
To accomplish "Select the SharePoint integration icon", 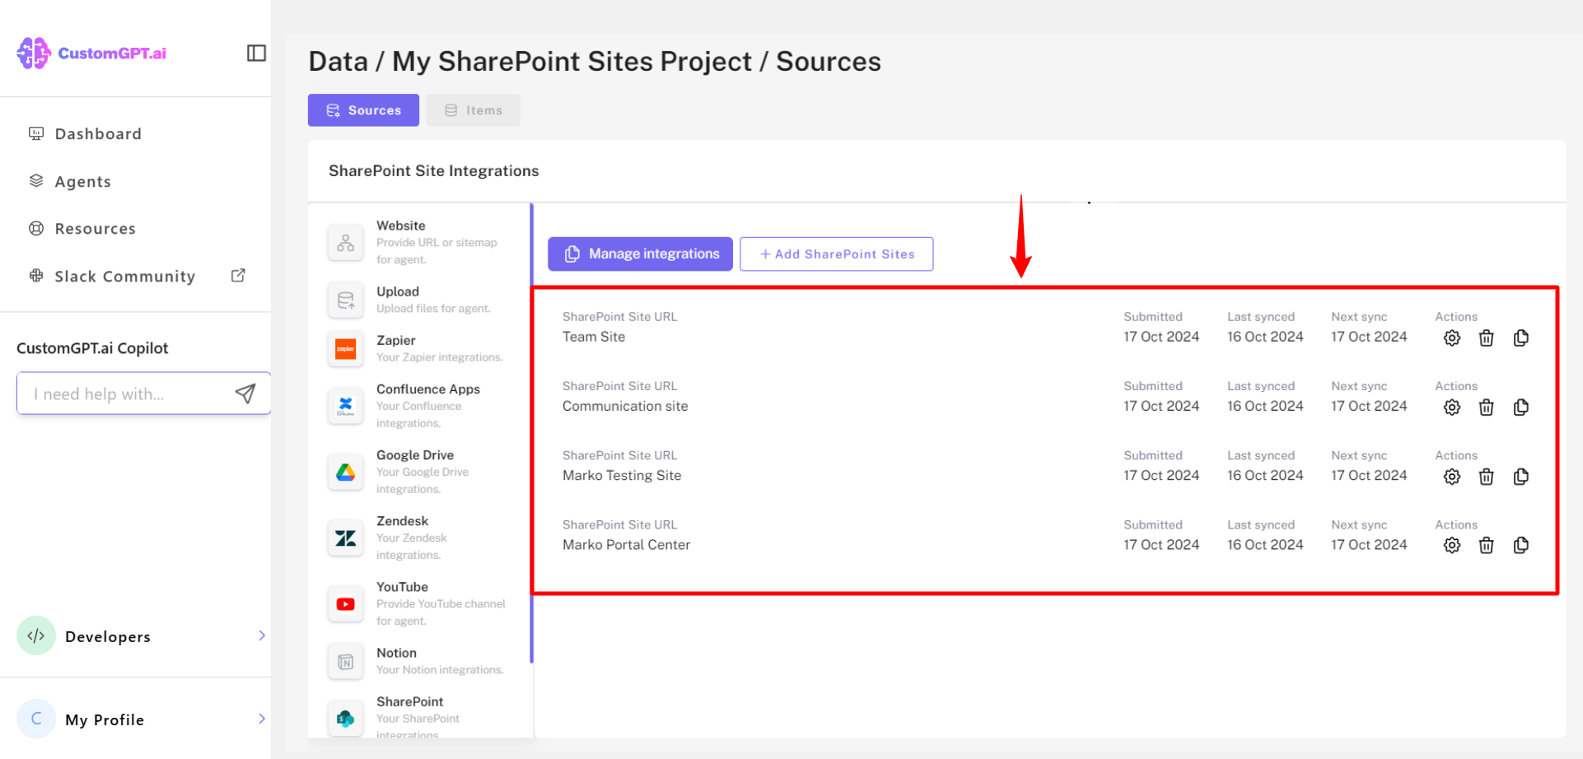I will (x=346, y=718).
